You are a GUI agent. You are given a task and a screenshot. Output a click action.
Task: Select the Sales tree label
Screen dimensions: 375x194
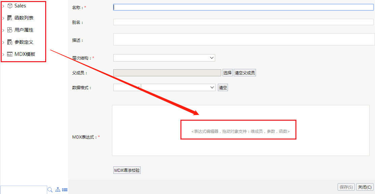tap(20, 6)
